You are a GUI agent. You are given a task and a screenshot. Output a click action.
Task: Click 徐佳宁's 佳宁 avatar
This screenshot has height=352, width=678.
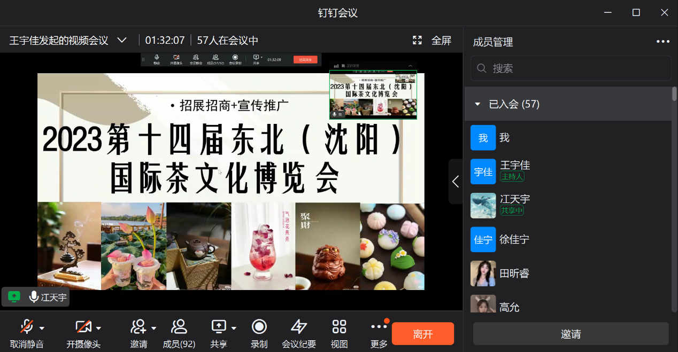483,239
